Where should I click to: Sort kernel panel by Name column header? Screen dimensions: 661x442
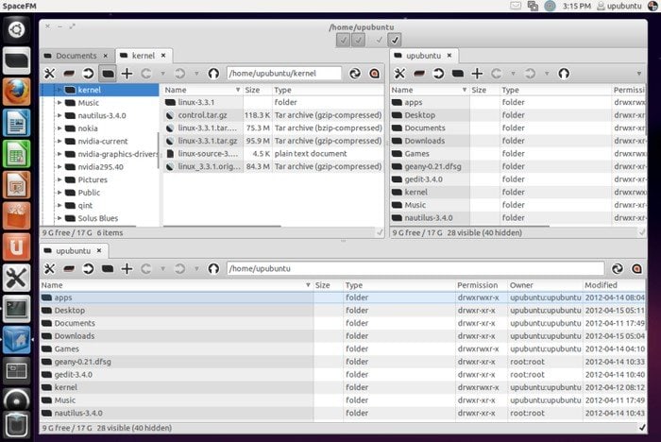click(202, 90)
